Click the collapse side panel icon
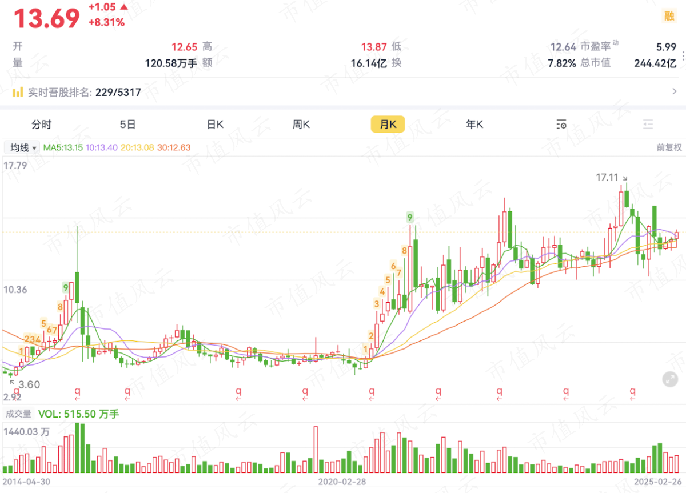The width and height of the screenshot is (686, 493). (x=648, y=125)
